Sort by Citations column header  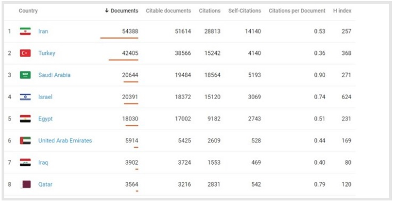pos(210,11)
